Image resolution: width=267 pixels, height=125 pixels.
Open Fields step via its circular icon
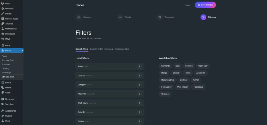click(x=120, y=17)
